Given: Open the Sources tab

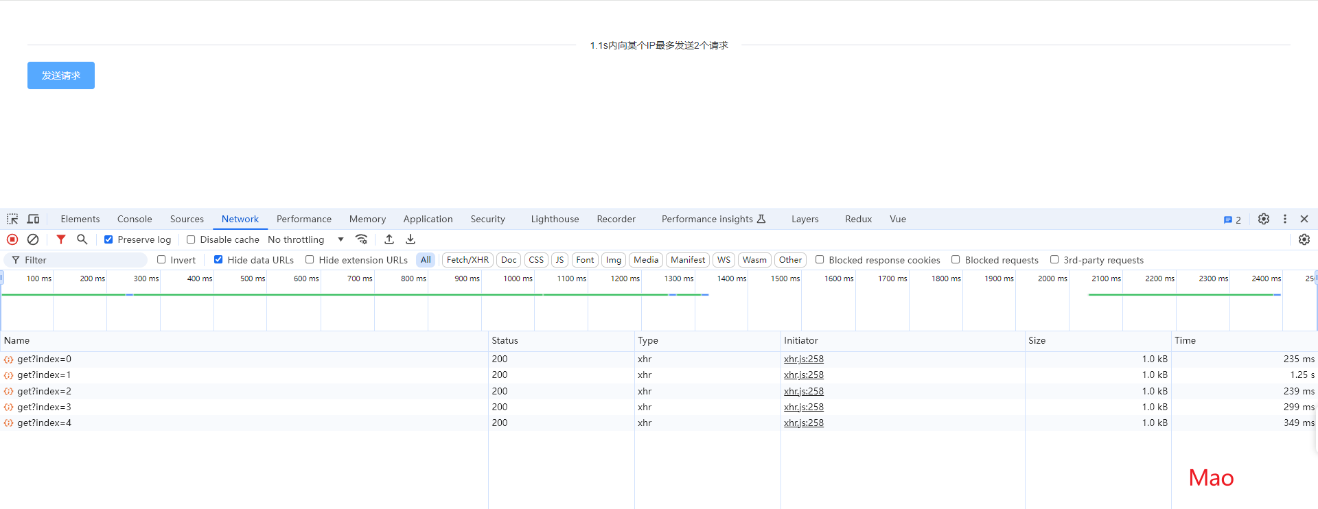Looking at the screenshot, I should click(x=187, y=219).
